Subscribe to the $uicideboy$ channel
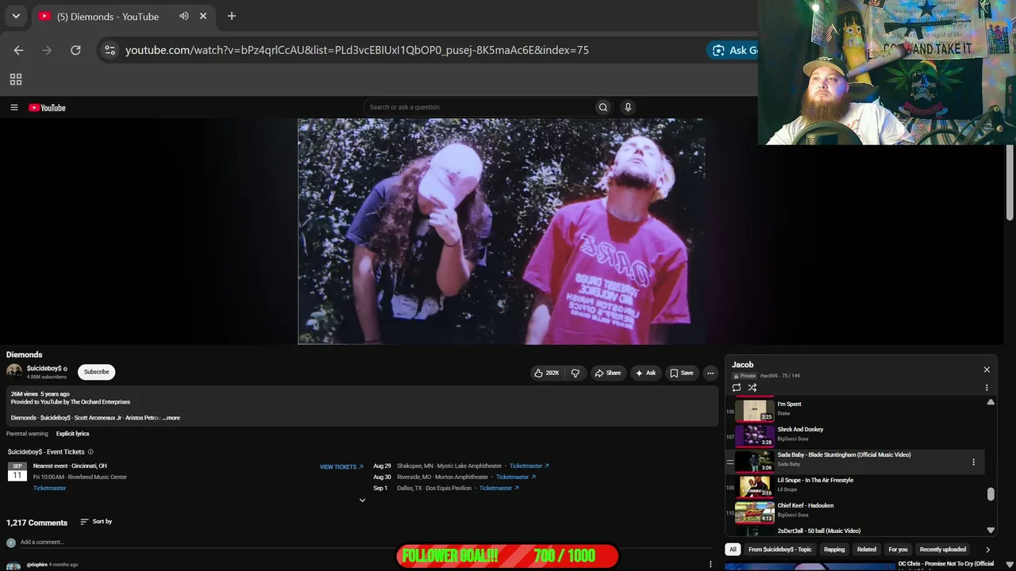 coord(96,372)
